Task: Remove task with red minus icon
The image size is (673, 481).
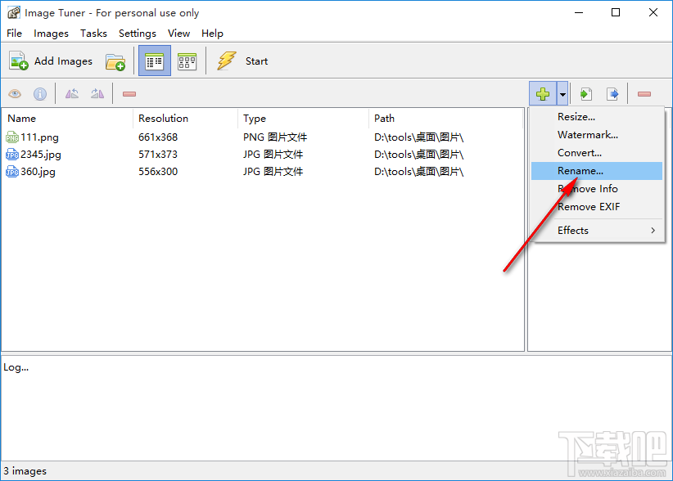Action: [644, 94]
